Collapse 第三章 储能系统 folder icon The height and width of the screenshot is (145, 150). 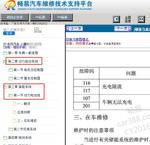5,87
